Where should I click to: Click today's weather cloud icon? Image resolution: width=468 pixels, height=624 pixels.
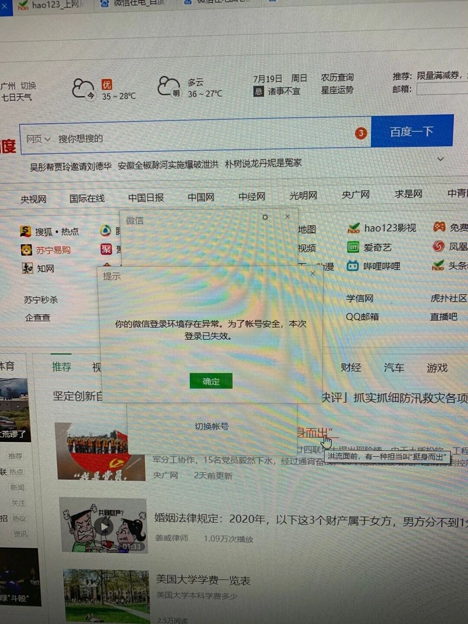click(x=84, y=89)
